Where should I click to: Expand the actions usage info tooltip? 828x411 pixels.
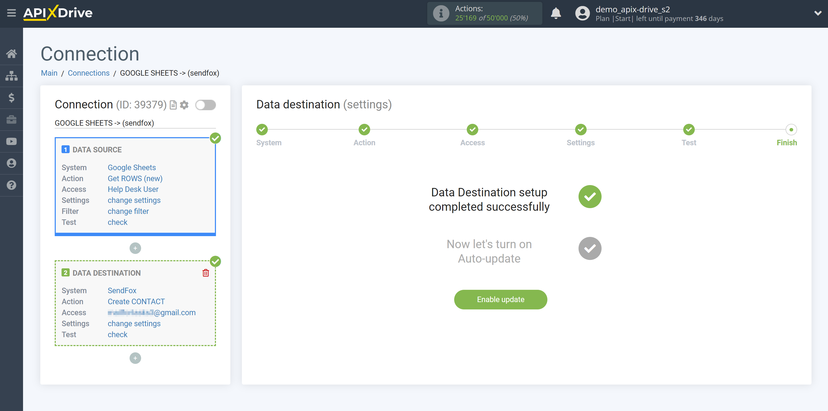pos(440,13)
